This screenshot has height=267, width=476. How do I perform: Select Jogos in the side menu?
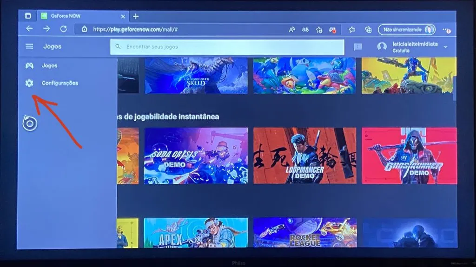click(x=67, y=65)
